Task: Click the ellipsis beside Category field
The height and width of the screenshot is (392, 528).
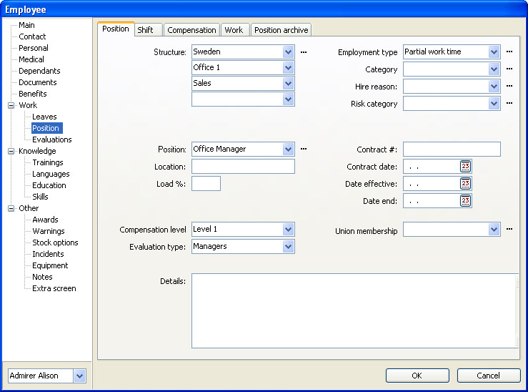Action: (509, 69)
